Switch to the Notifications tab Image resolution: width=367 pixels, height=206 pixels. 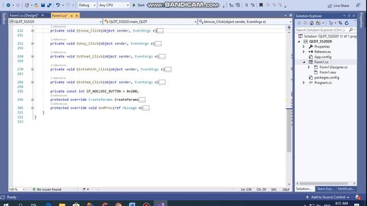point(346,189)
